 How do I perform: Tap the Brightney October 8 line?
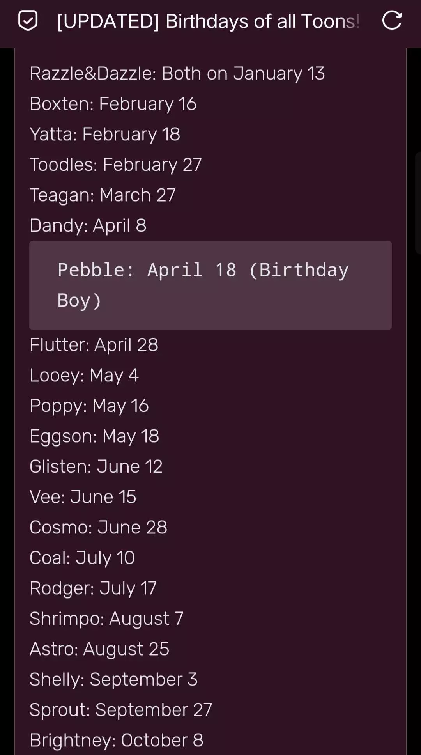117,741
